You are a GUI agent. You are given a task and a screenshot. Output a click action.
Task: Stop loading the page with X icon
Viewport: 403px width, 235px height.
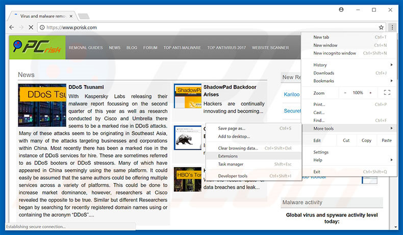[31, 27]
